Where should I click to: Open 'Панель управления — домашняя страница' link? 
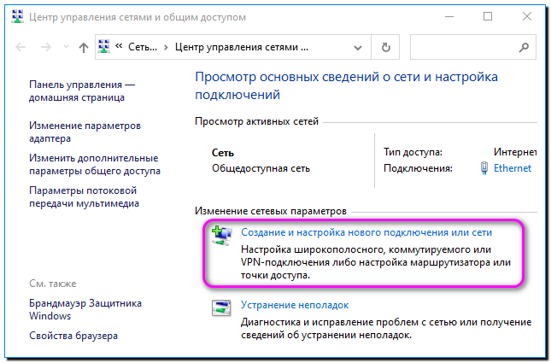click(x=81, y=91)
